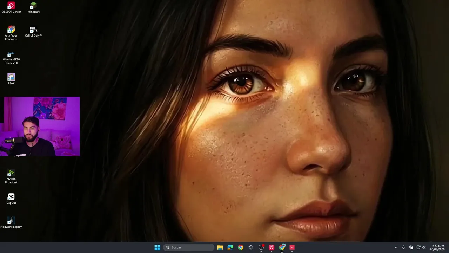Click the Buscar taskbar search box
This screenshot has height=253, width=449.
tap(189, 247)
